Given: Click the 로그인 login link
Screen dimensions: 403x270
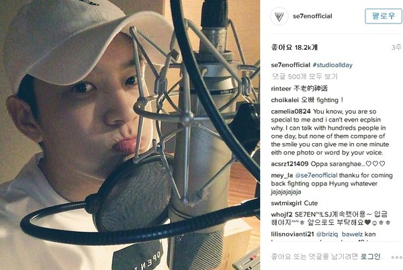Looking at the screenshot, I should click(x=370, y=257).
